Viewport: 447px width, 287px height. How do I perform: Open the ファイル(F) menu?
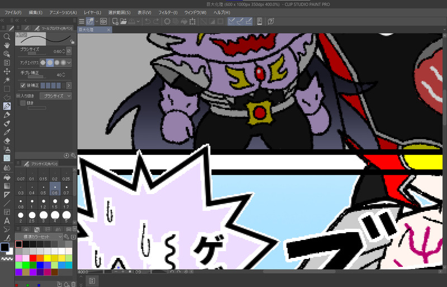(x=13, y=12)
